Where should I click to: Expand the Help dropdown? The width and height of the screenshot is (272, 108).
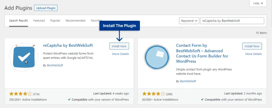pyautogui.click(x=258, y=3)
